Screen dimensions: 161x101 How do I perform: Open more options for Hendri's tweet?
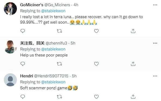tap(155, 76)
